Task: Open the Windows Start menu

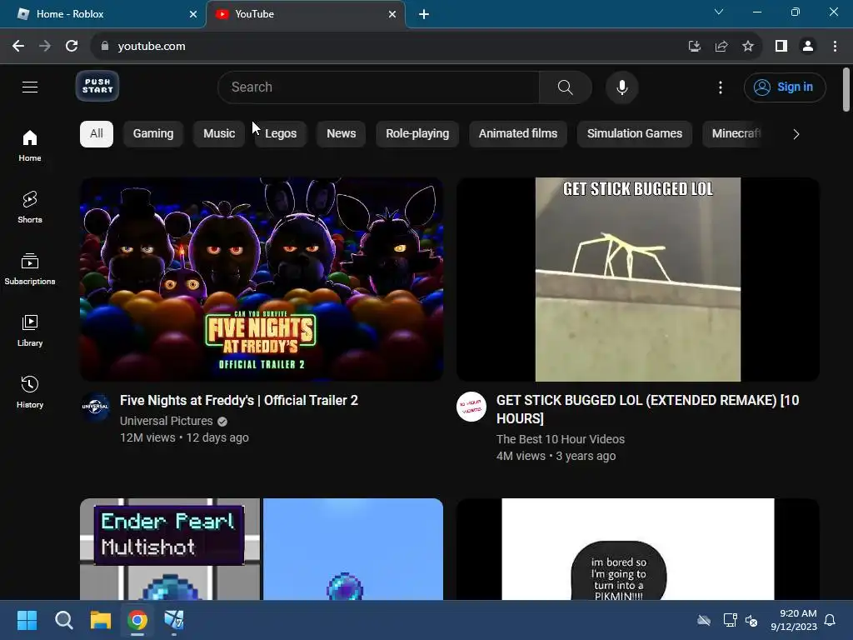Action: [27, 620]
